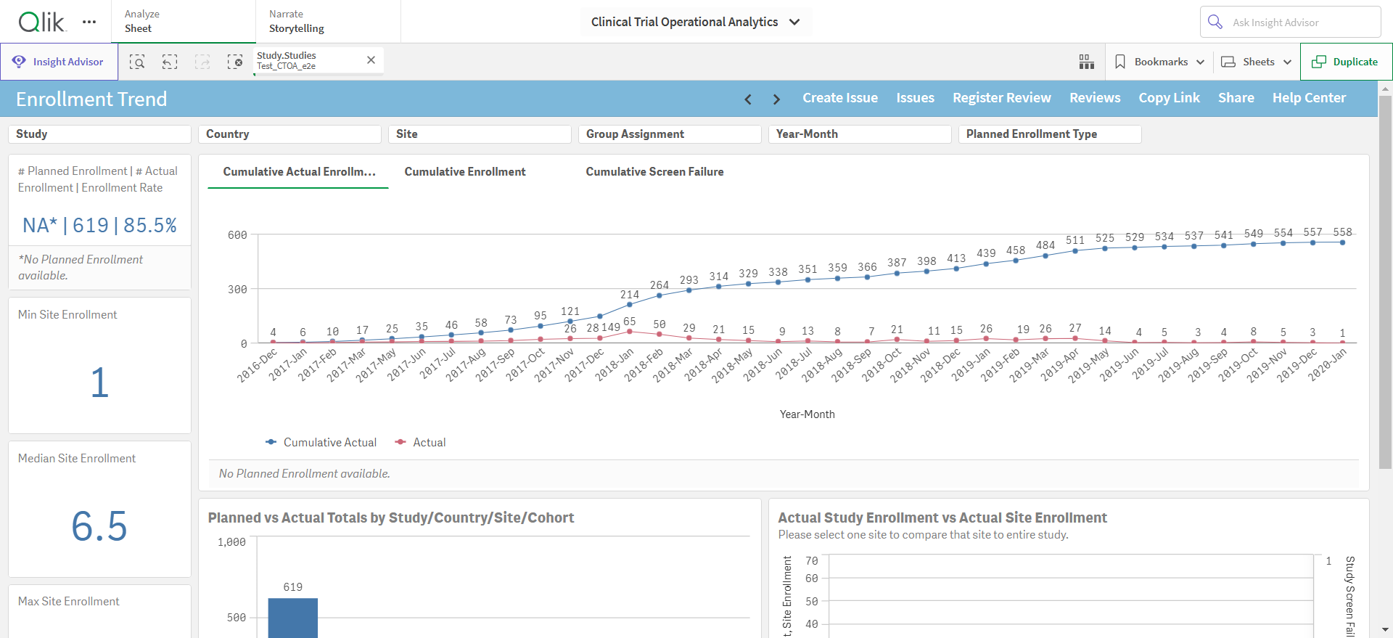
Task: Click the Qlik logo
Action: coord(42,22)
